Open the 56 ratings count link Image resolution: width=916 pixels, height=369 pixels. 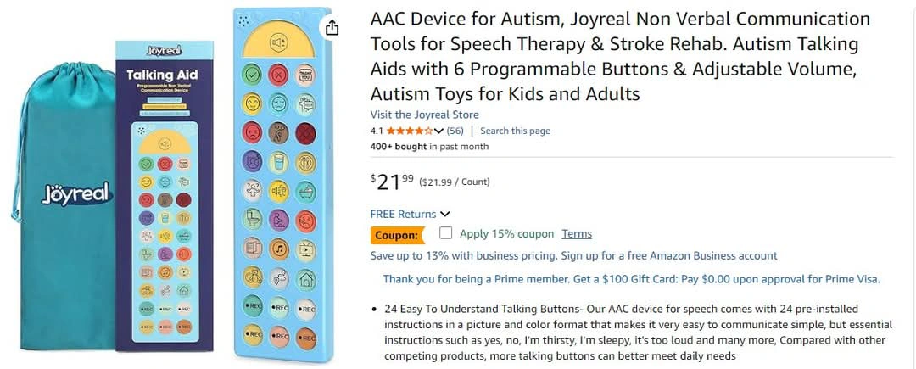coord(455,131)
